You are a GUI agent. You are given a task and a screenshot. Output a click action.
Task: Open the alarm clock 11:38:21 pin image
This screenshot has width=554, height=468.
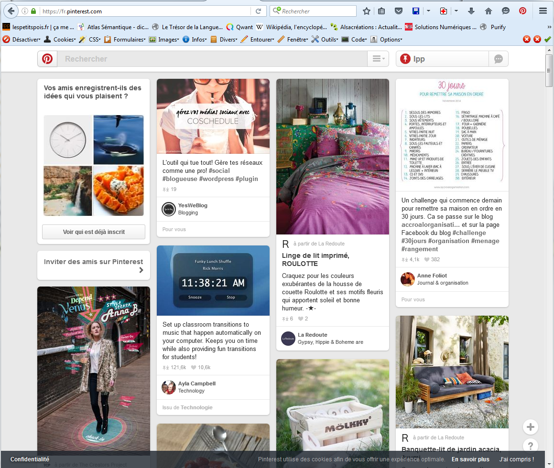tap(213, 281)
